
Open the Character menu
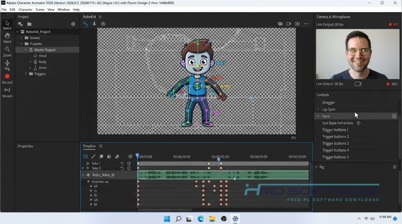tap(26, 9)
